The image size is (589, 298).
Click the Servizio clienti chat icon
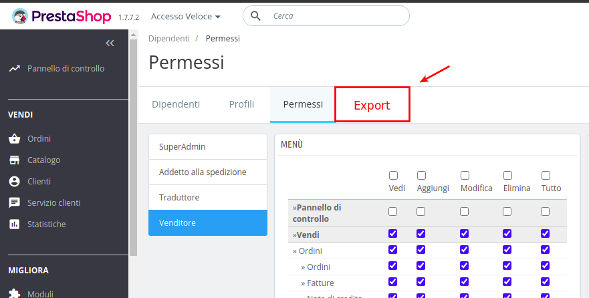coord(14,202)
